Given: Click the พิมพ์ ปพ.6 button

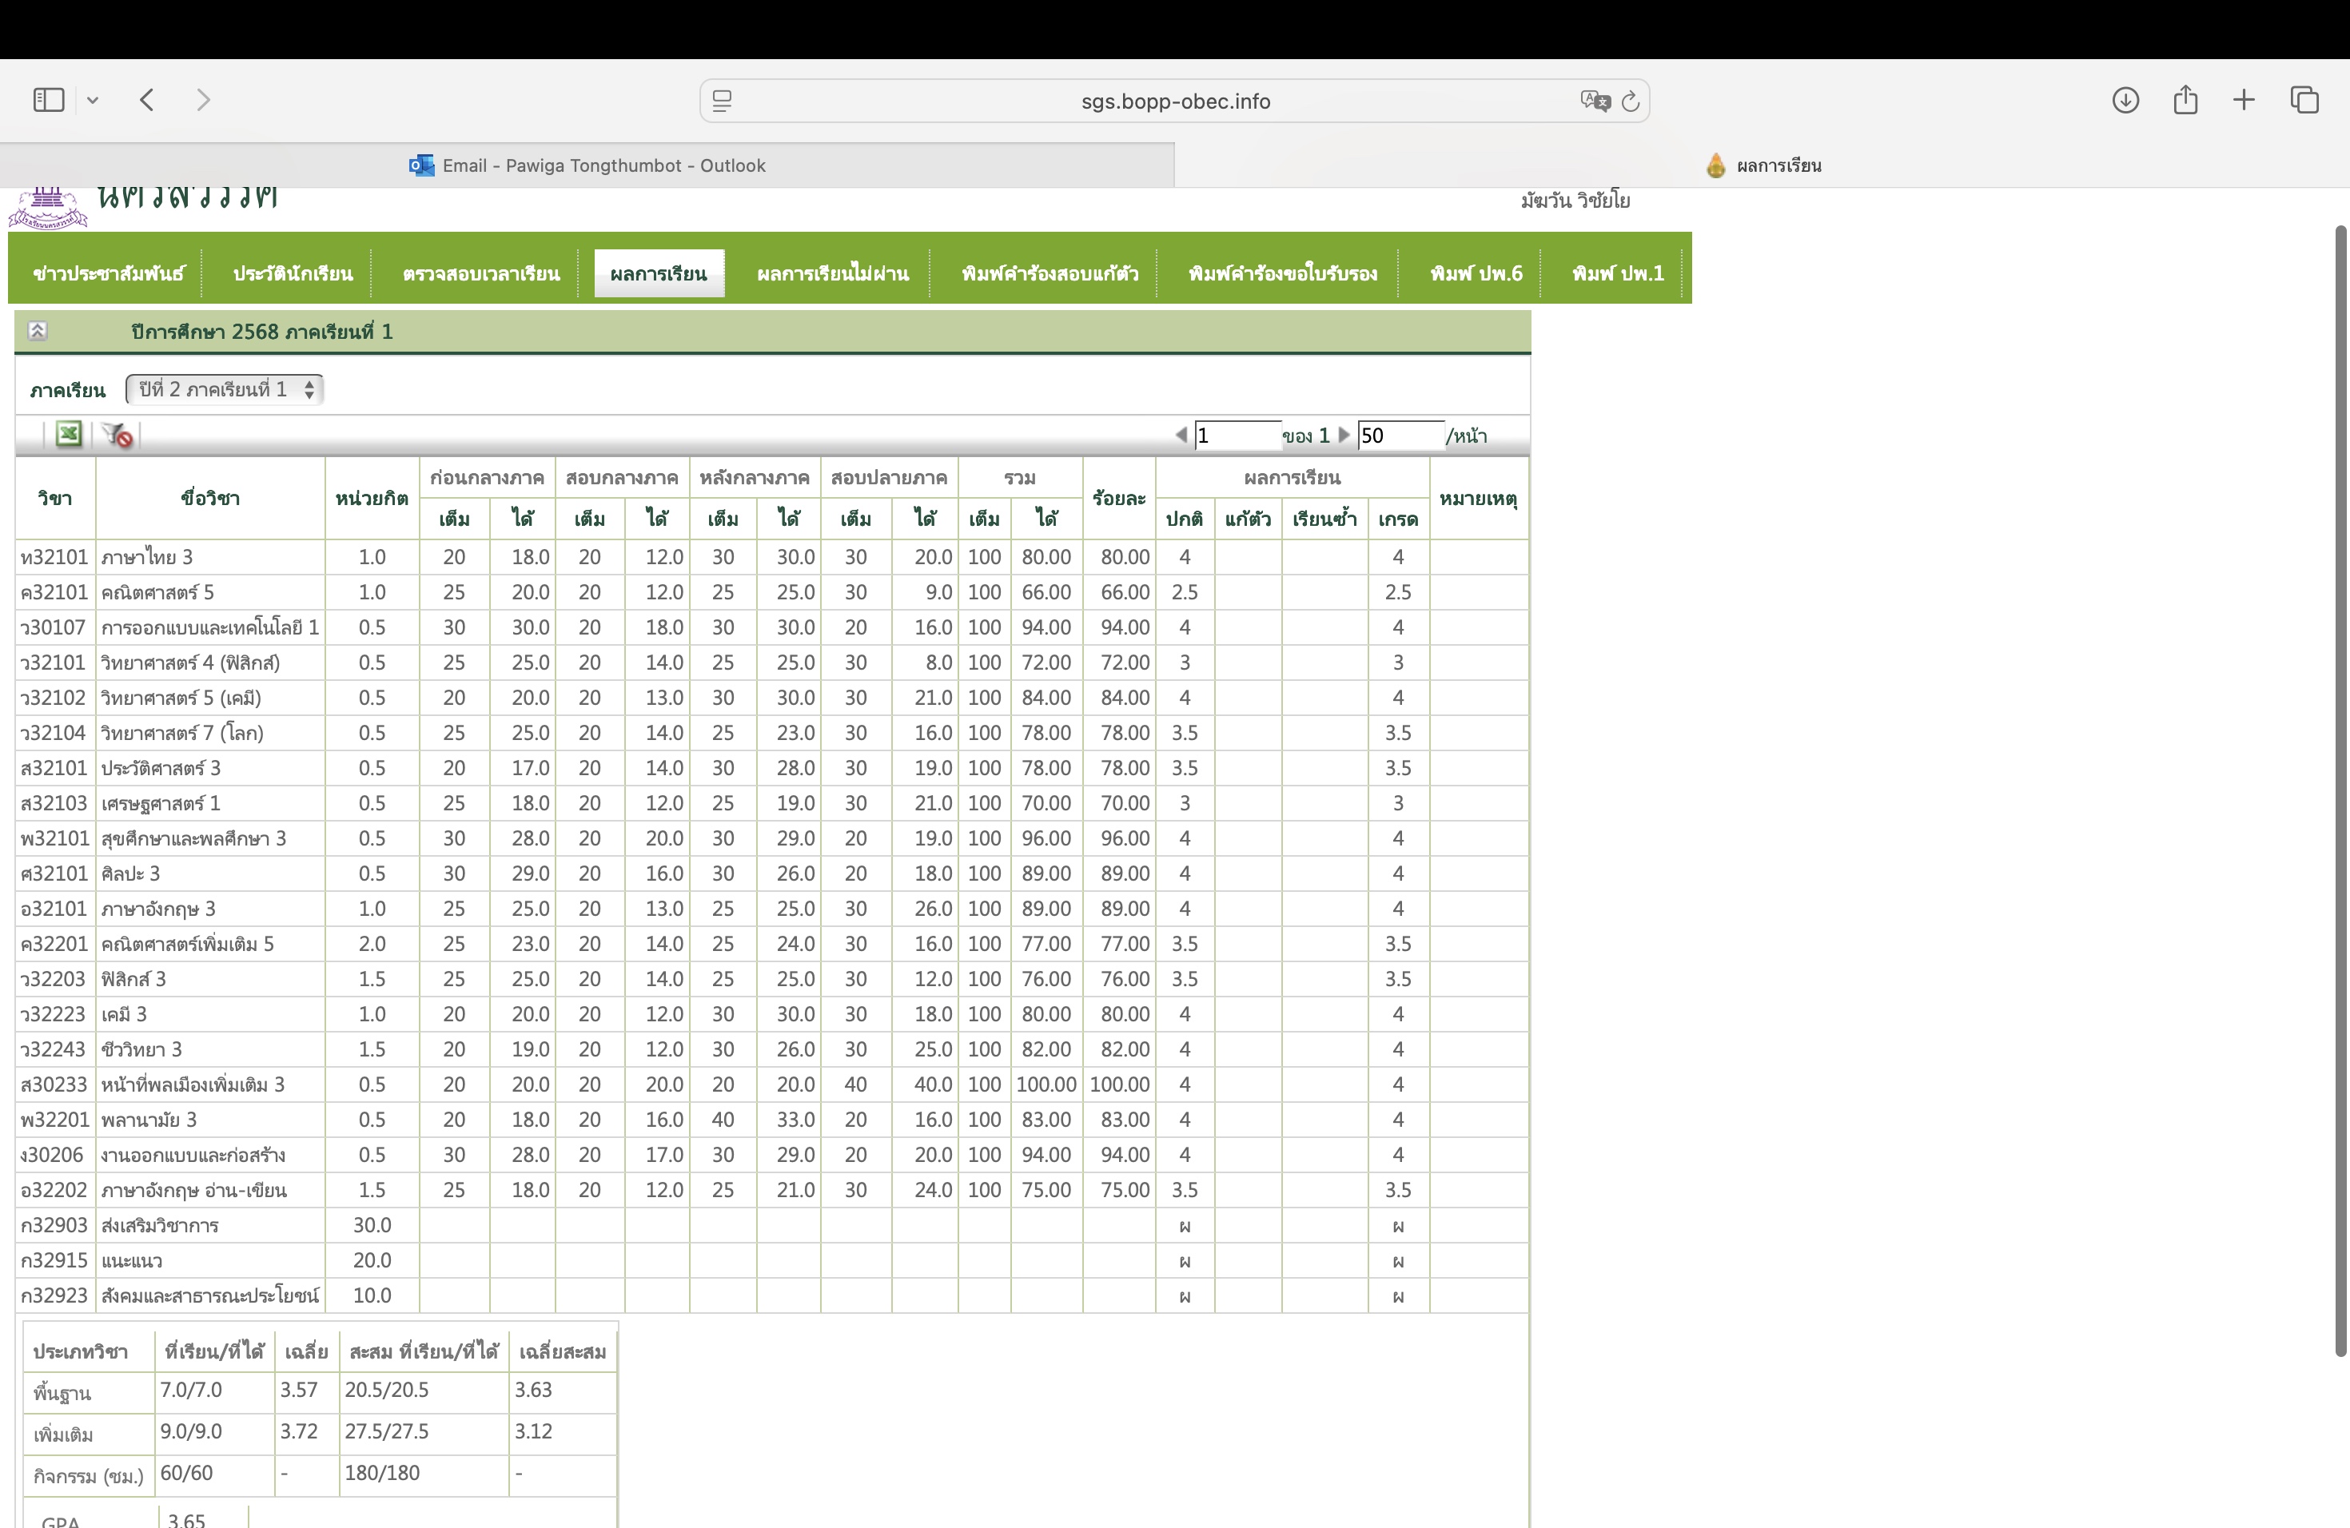Looking at the screenshot, I should [x=1476, y=273].
